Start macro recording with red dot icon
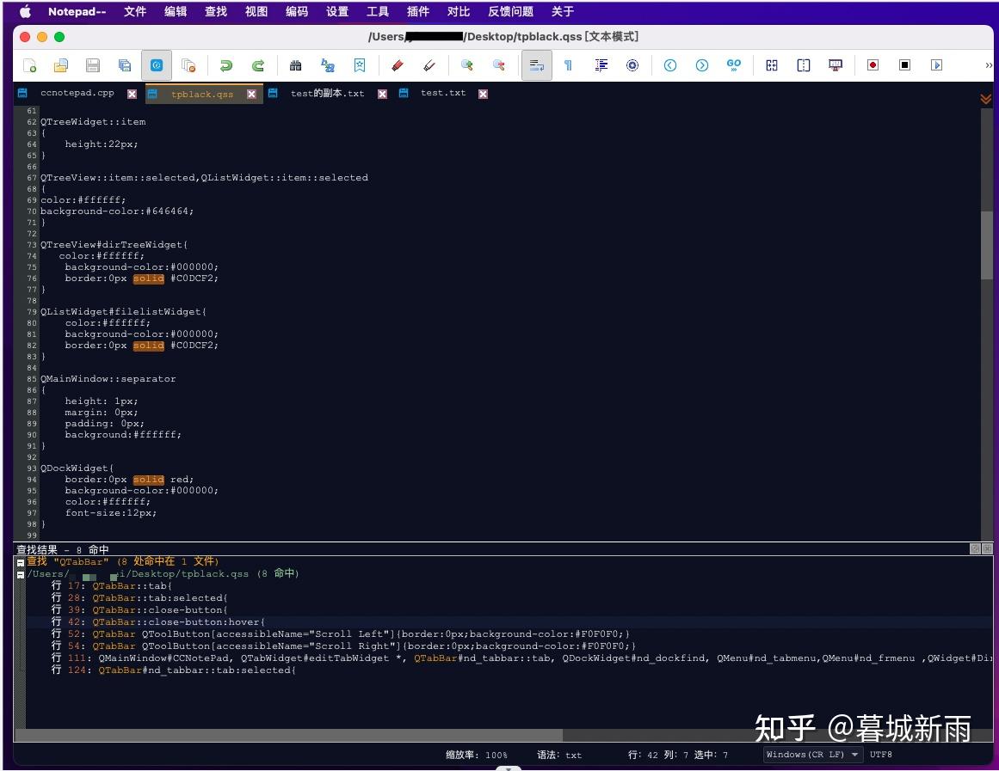999x771 pixels. [872, 64]
